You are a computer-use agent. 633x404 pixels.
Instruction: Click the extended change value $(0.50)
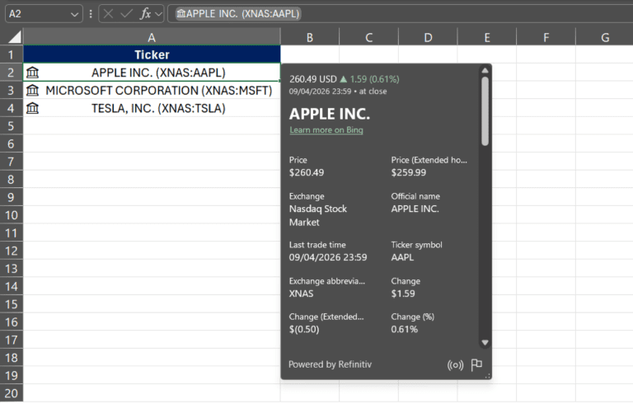[x=304, y=329]
